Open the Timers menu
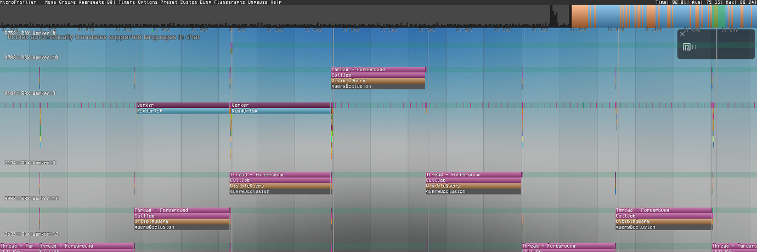Viewport: 757px width, 252px height. tap(126, 2)
